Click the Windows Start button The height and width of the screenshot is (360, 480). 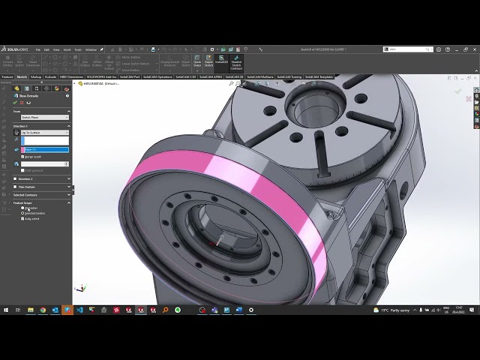coord(6,310)
